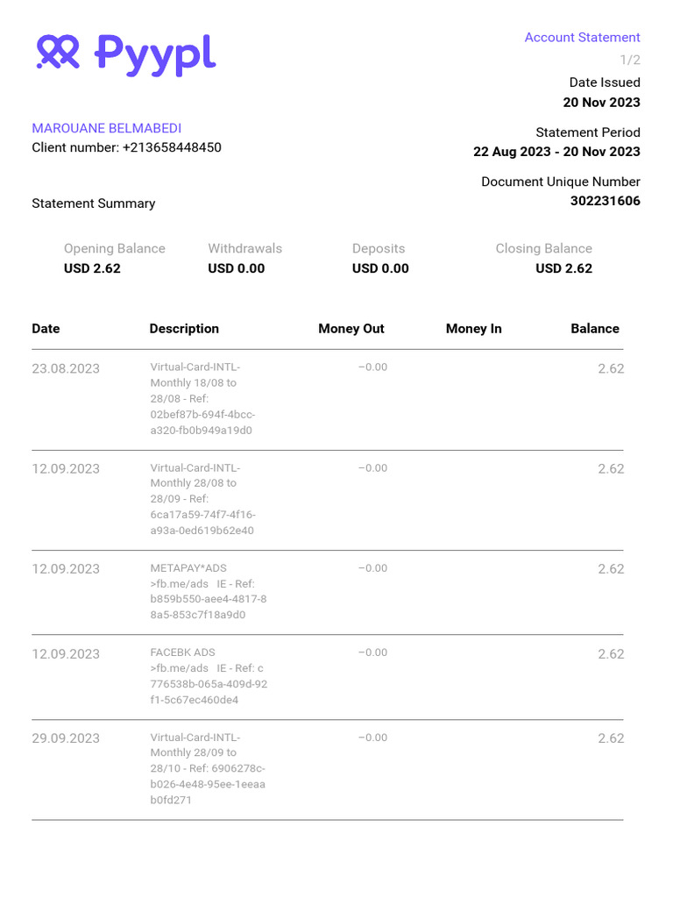Select the statement period date range
The image size is (673, 898).
point(556,152)
